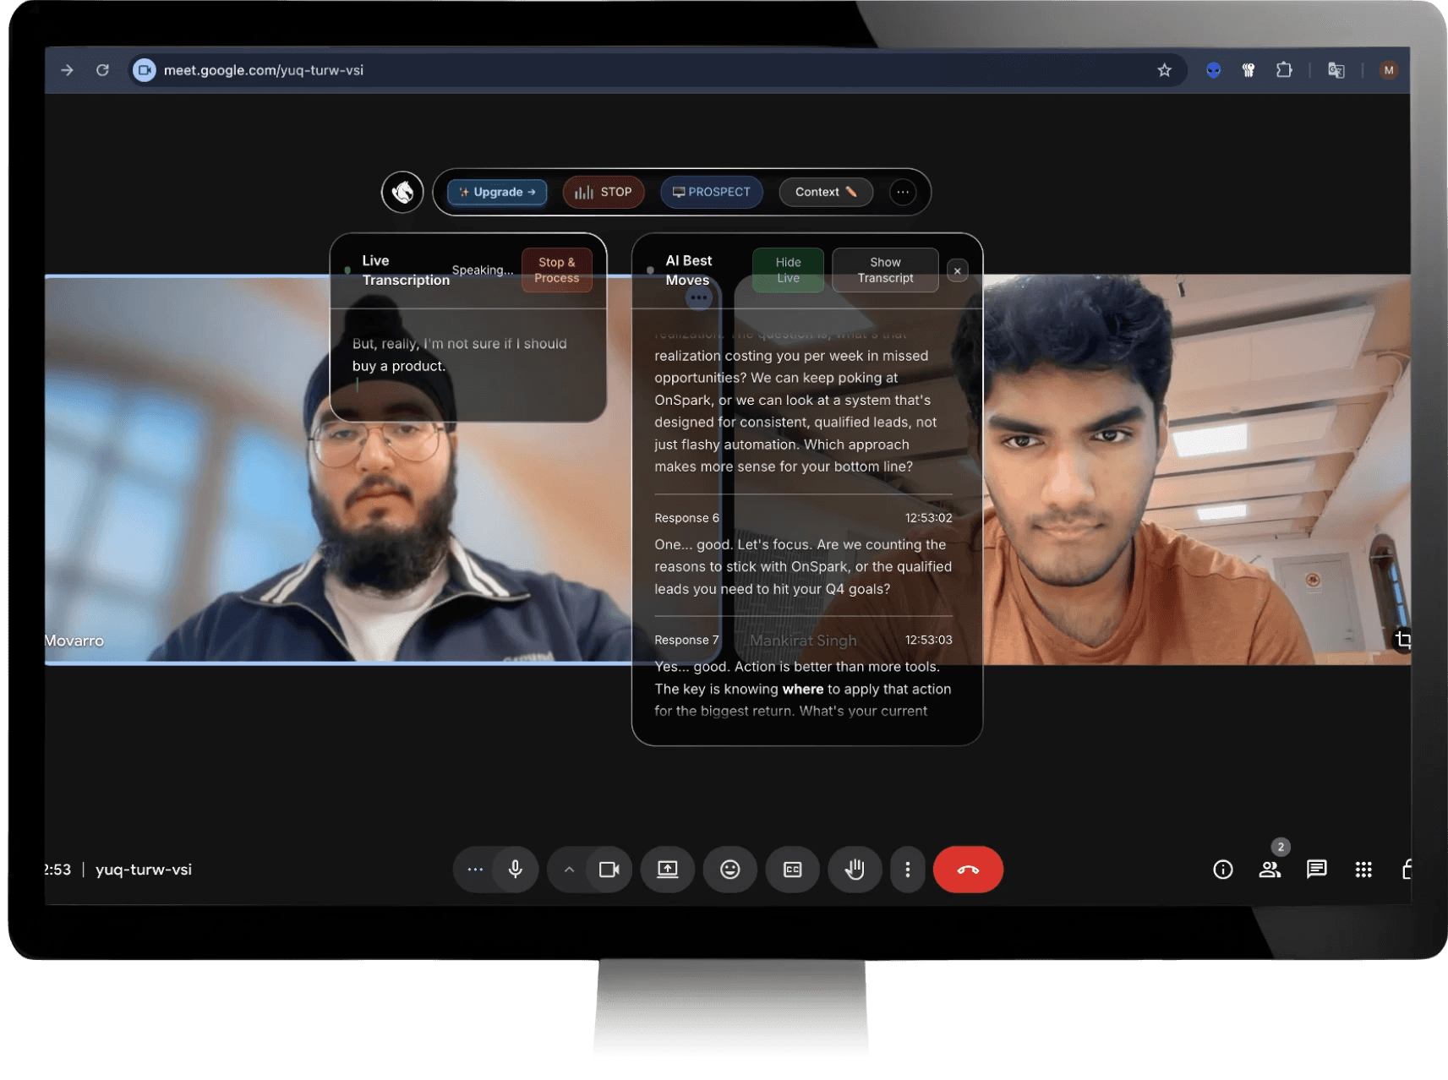Image resolution: width=1448 pixels, height=1080 pixels.
Task: Show the people participants panel
Action: tap(1270, 869)
